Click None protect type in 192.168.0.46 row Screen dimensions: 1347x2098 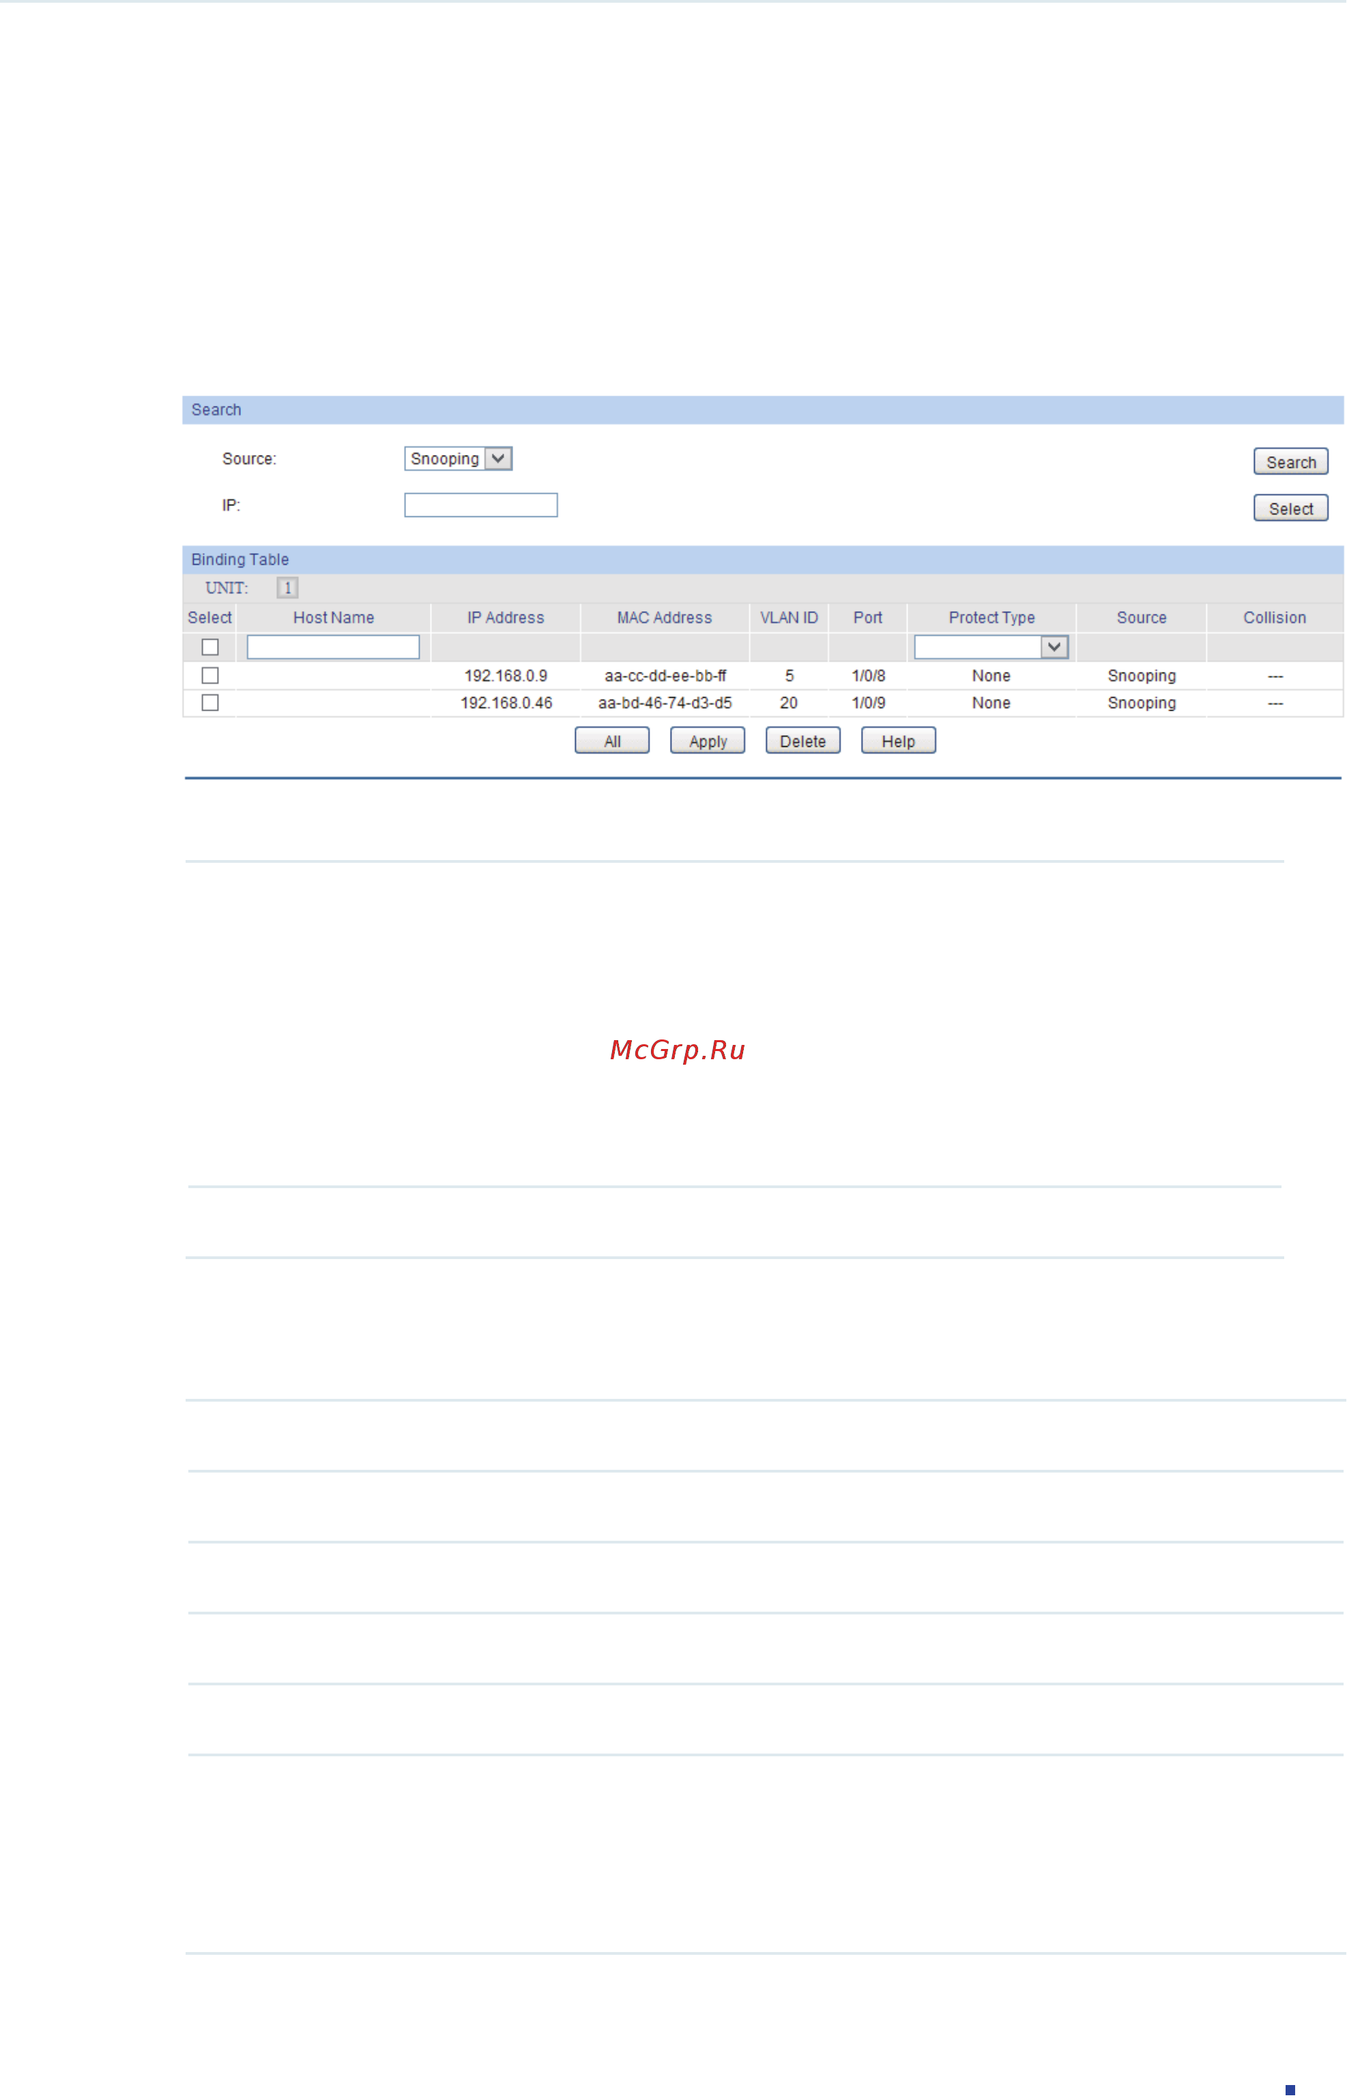tap(991, 703)
